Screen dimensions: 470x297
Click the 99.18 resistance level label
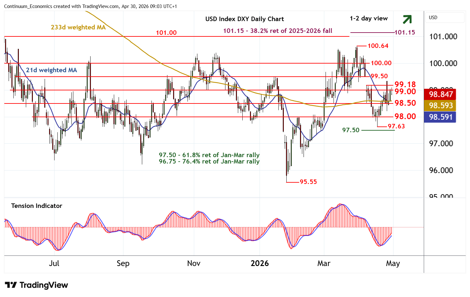[405, 84]
